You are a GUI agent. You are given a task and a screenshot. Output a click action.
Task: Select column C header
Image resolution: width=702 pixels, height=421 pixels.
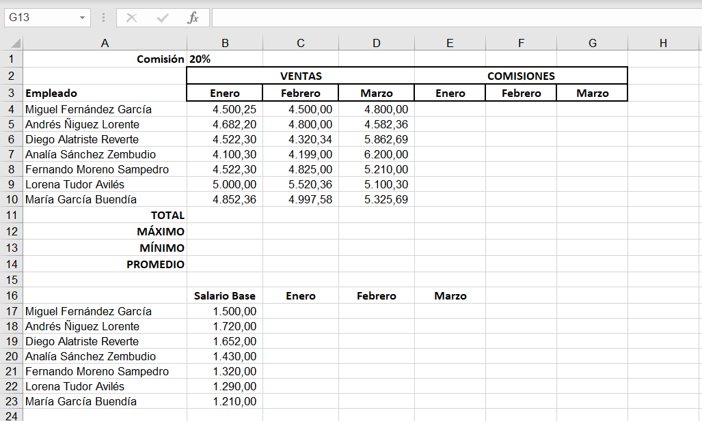coord(300,44)
